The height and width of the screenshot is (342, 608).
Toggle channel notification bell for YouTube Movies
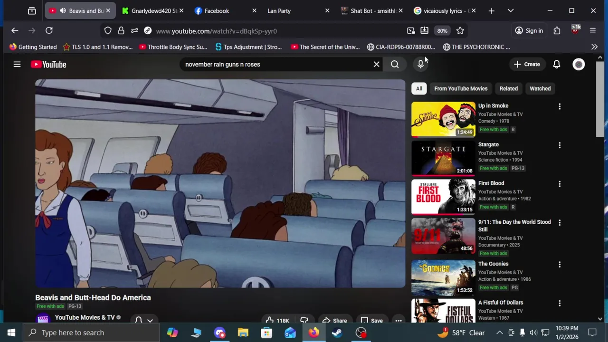(x=144, y=320)
